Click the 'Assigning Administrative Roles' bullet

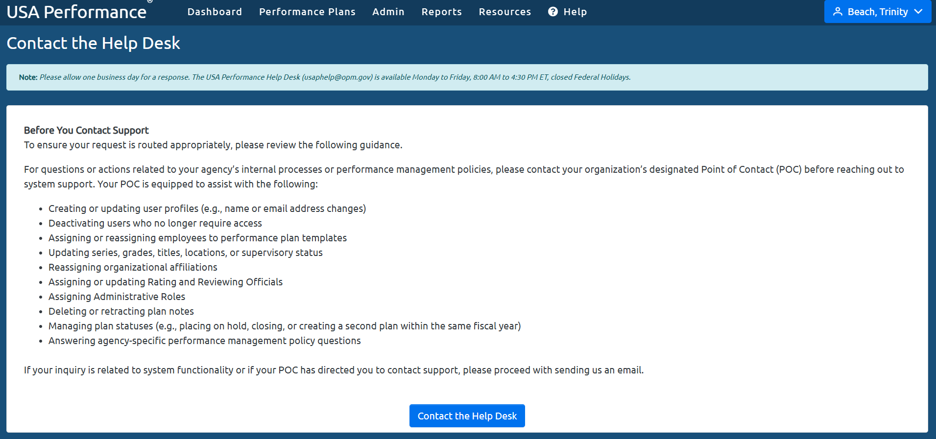(117, 297)
